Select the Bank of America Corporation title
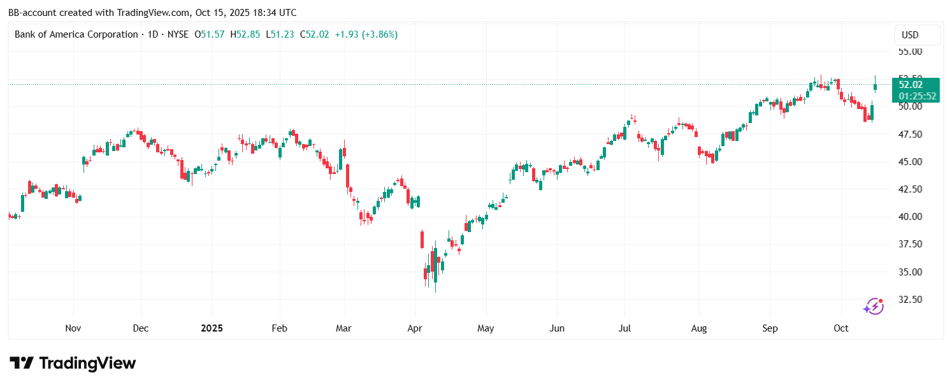Image resolution: width=952 pixels, height=387 pixels. click(76, 34)
